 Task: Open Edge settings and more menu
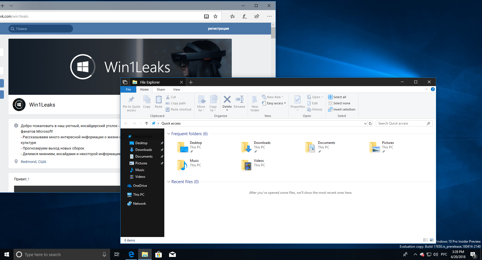pyautogui.click(x=269, y=16)
